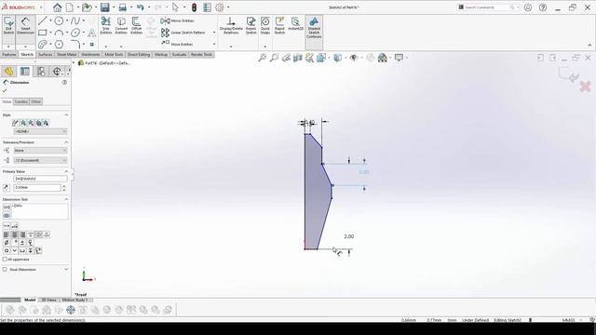Print using the printer icon

(x=122, y=7)
